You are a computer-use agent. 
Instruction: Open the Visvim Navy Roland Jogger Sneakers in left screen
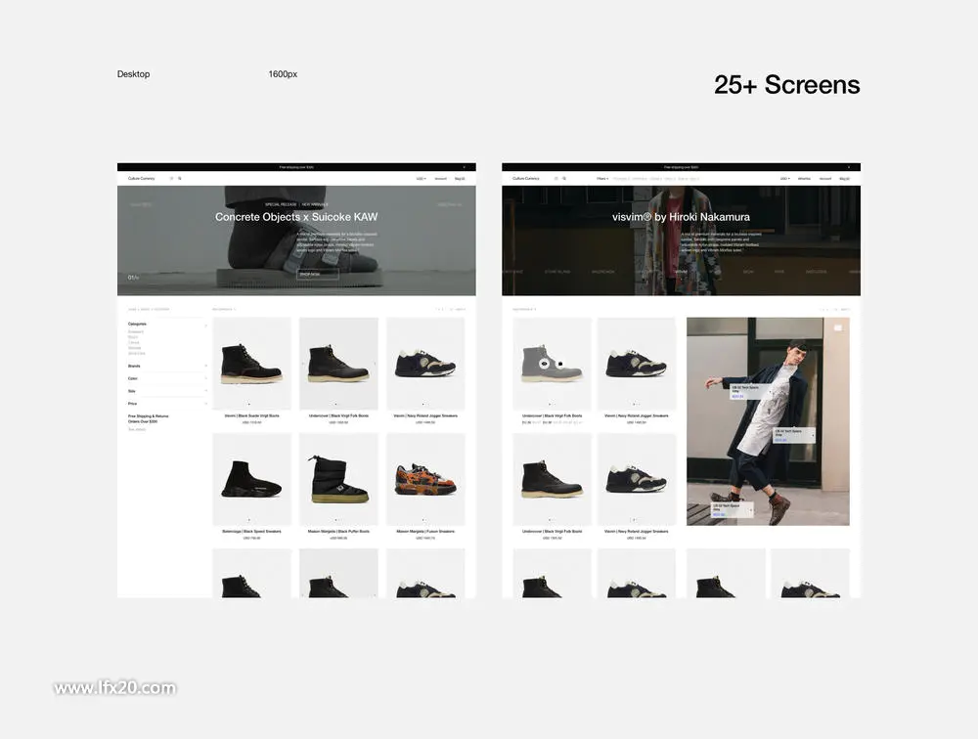pos(425,364)
